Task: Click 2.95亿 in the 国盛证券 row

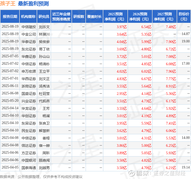Action: click(x=122, y=94)
